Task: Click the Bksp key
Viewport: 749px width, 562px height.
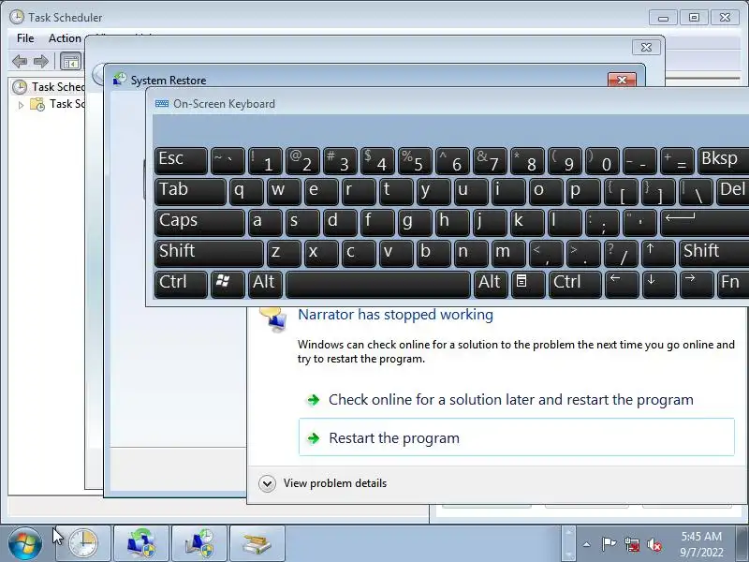Action: point(723,160)
